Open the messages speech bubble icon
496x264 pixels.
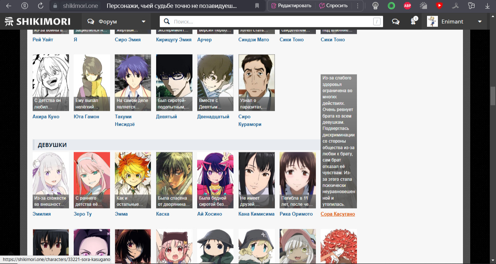tap(396, 22)
